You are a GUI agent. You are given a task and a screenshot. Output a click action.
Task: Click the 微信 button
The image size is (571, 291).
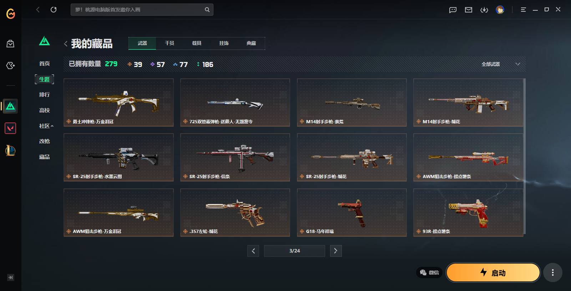[429, 272]
